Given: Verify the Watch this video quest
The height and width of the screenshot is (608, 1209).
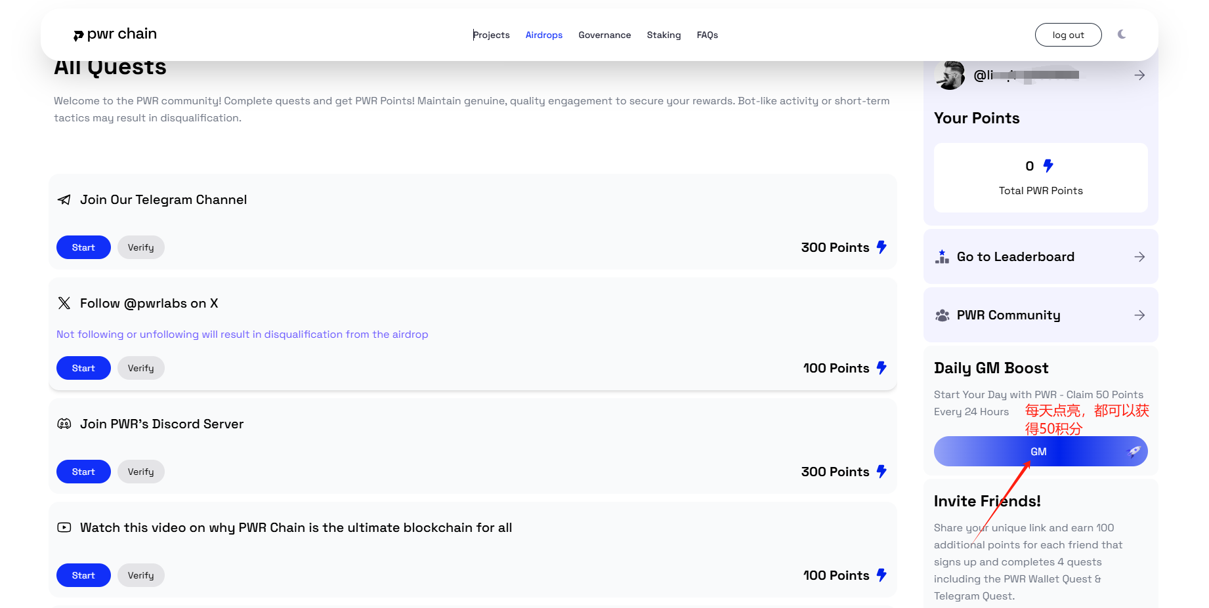Looking at the screenshot, I should point(141,575).
